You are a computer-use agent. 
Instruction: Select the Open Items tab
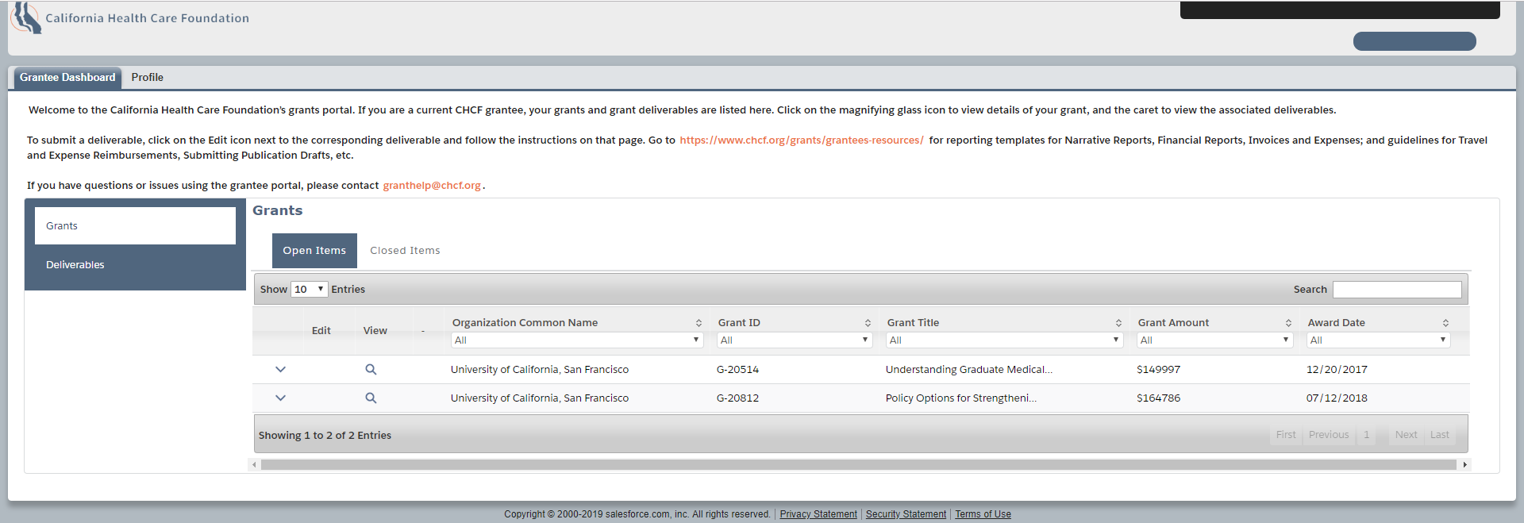click(314, 251)
